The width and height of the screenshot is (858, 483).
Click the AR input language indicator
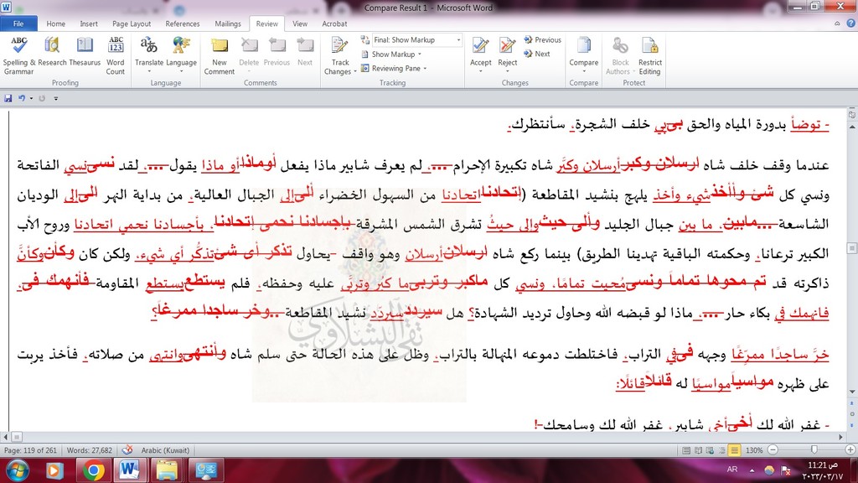click(732, 470)
